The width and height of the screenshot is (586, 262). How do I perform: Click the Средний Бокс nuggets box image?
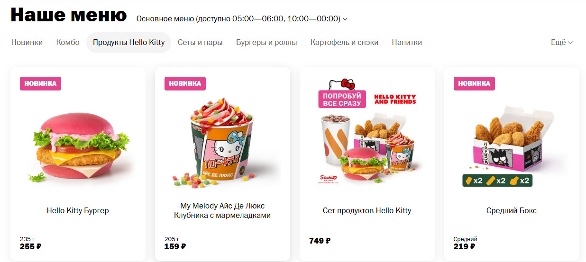tap(512, 145)
